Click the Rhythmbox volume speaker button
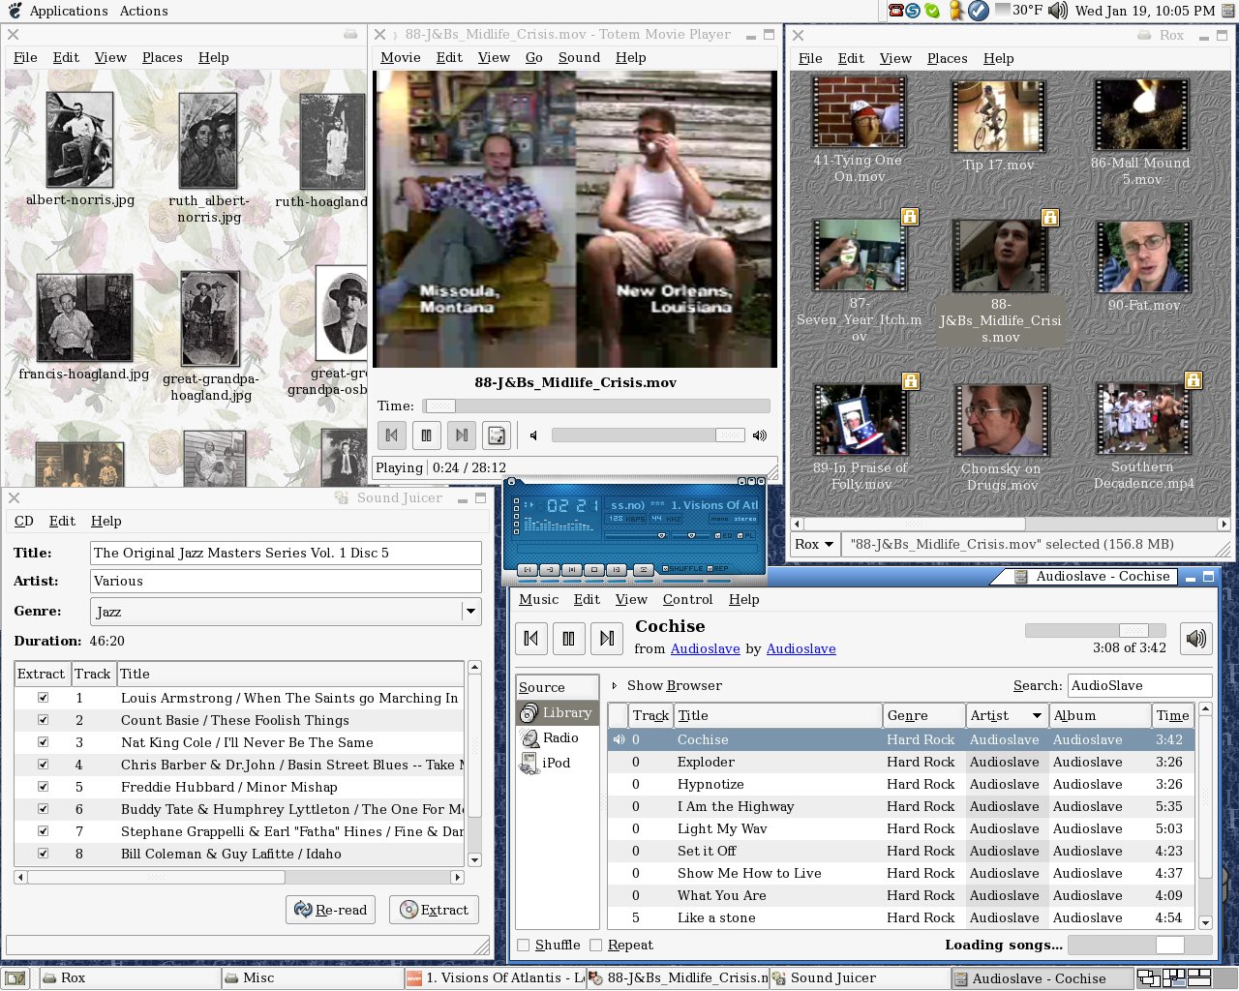Viewport: 1239px width, 991px height. 1197,638
